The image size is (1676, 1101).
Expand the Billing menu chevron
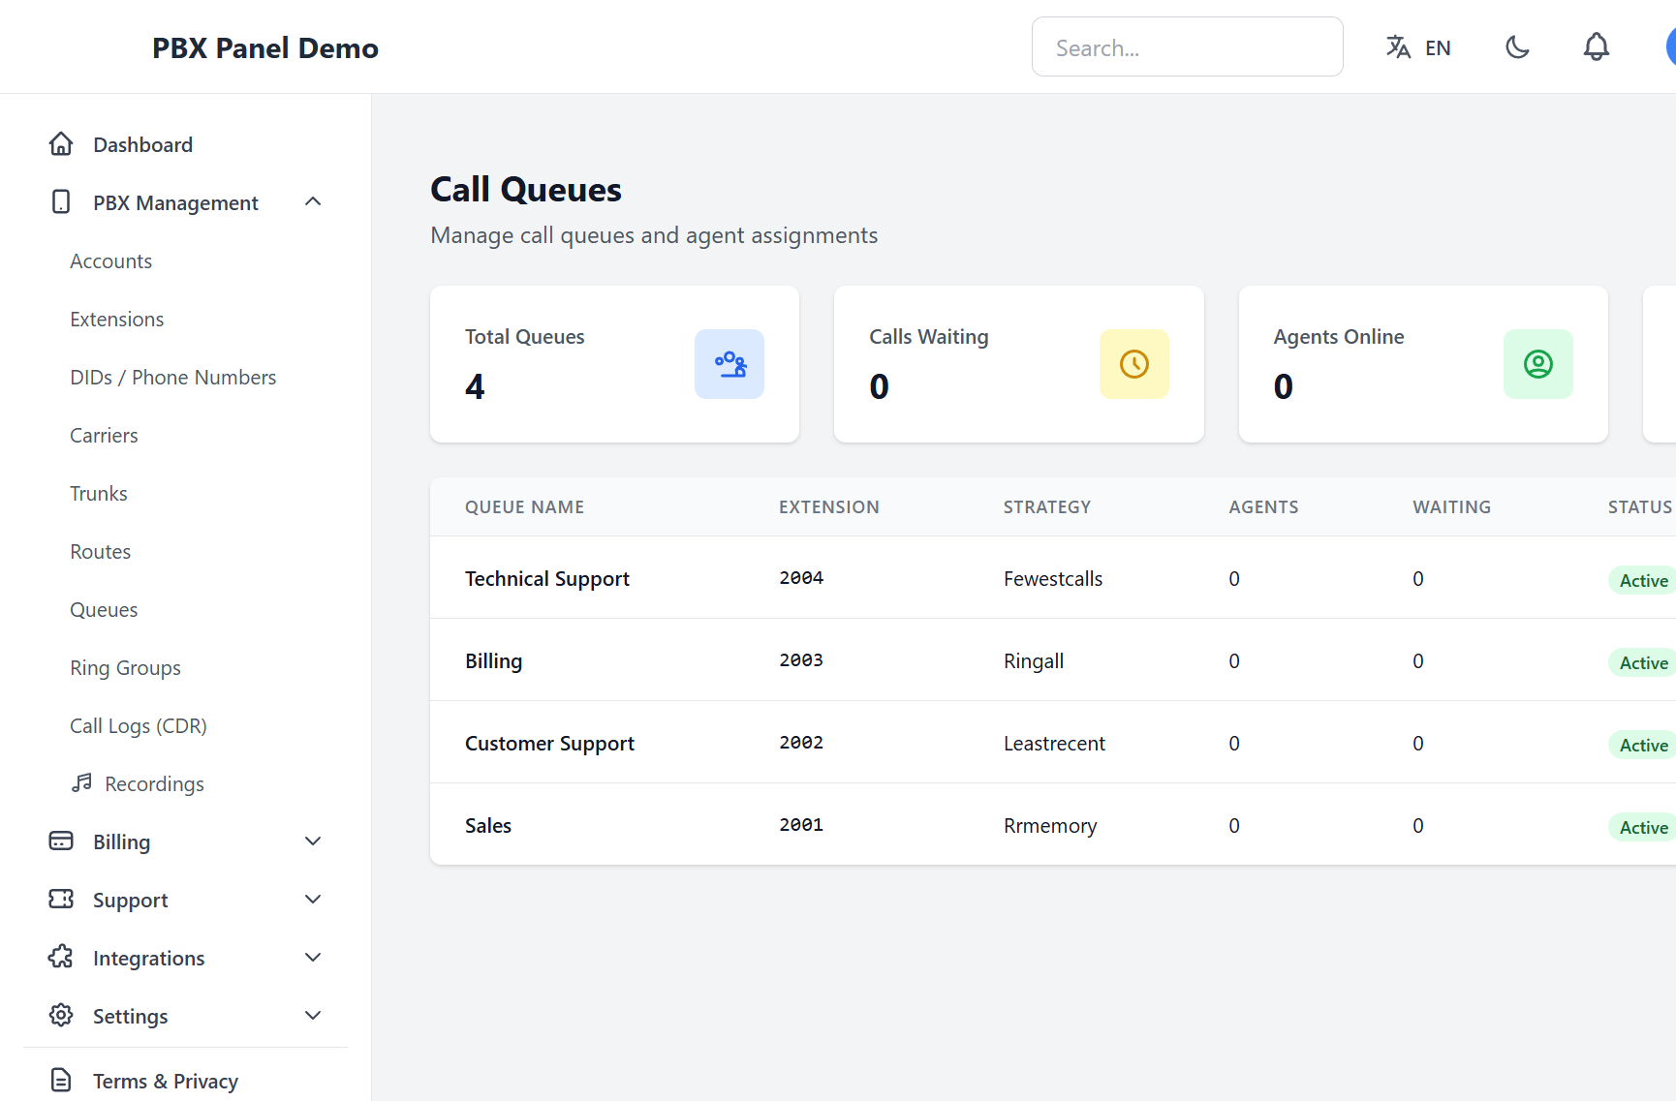point(313,841)
